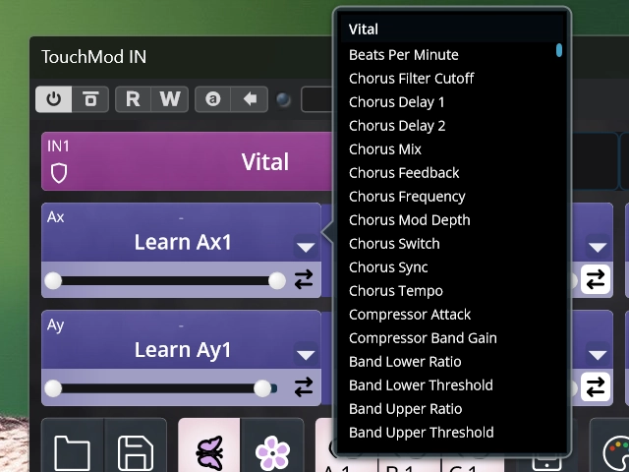Click the preset name field in toolbar
The width and height of the screenshot is (629, 472).
coord(316,99)
